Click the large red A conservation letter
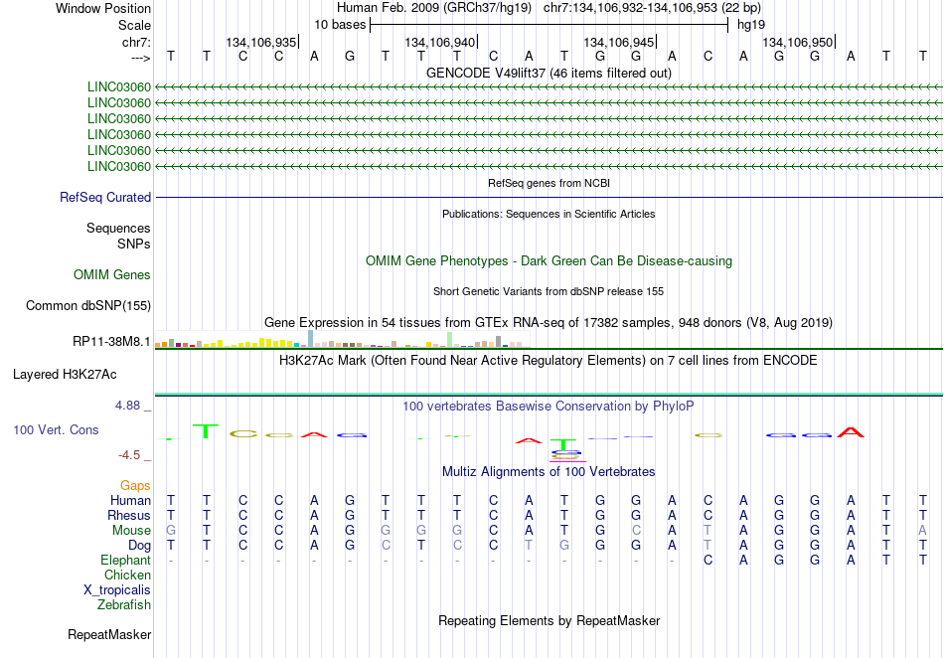Image resolution: width=944 pixels, height=658 pixels. tap(851, 431)
